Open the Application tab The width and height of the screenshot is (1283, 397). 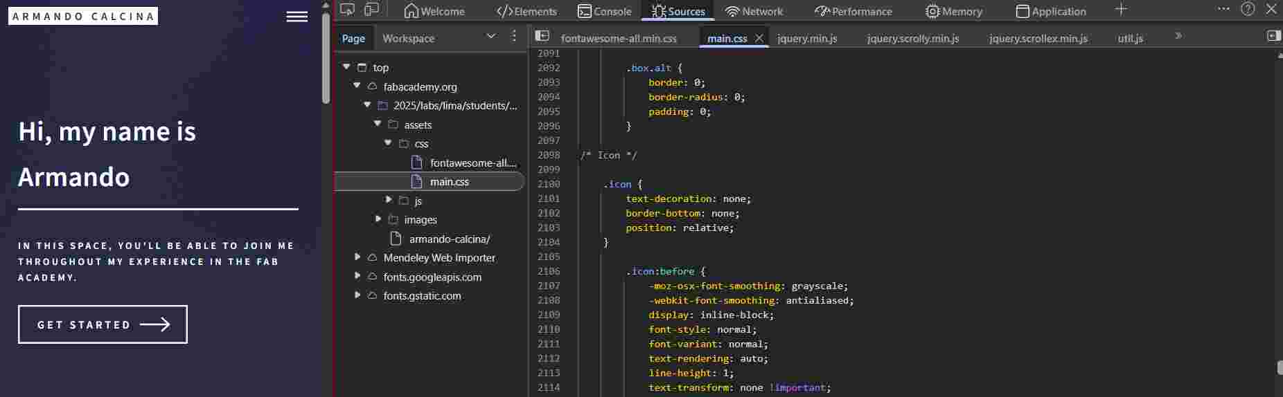(1051, 11)
